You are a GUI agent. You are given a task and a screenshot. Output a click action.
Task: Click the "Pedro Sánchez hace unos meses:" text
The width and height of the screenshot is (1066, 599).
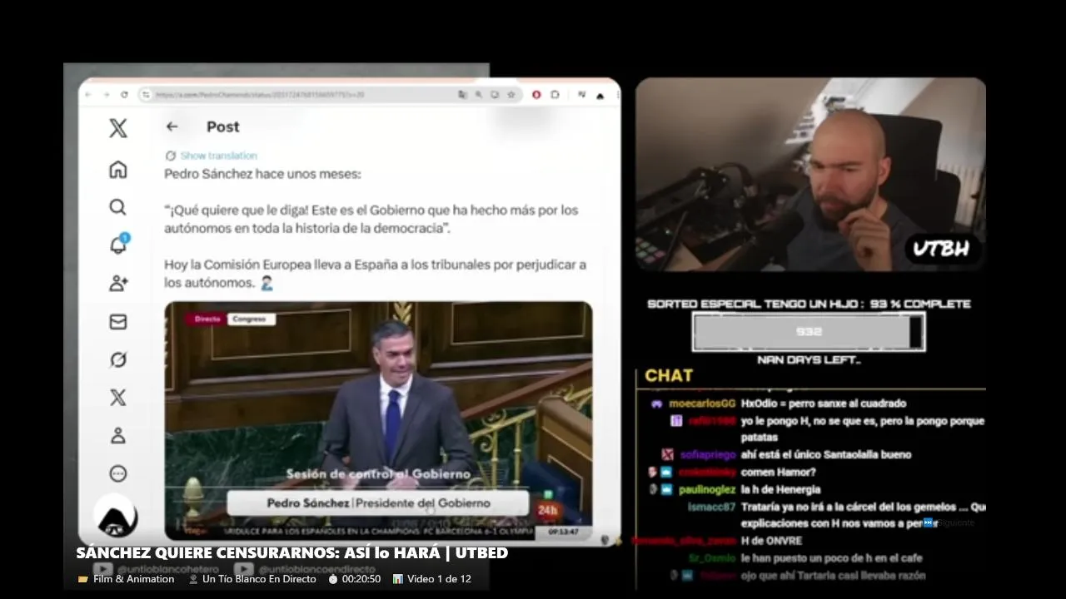click(262, 174)
